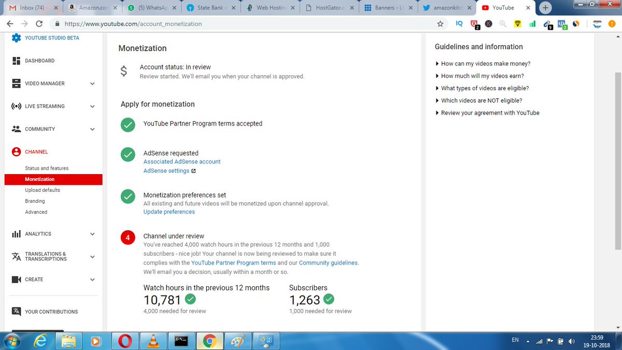Select the Monetization sidebar item
Screen dimensions: 622x350
coord(53,179)
